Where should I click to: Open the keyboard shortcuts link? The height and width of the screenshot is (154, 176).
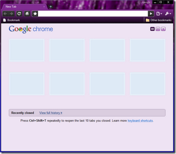140,121
